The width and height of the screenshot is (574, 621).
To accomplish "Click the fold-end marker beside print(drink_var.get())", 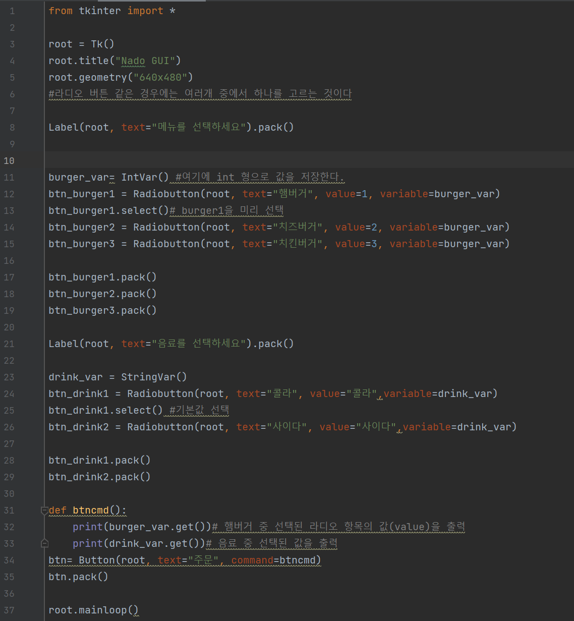I will coord(44,543).
